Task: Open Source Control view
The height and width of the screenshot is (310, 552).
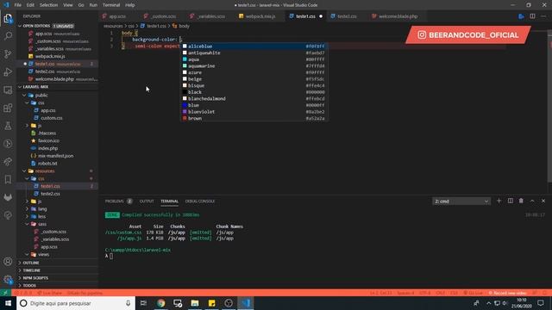Action: (x=8, y=53)
